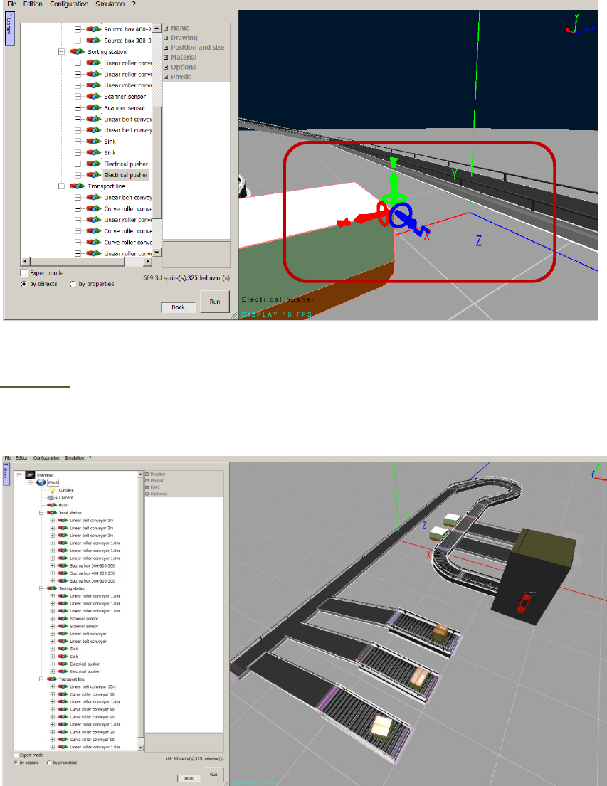This screenshot has width=607, height=786.
Task: Click the Transport line icon in upper tree
Action: 78,186
